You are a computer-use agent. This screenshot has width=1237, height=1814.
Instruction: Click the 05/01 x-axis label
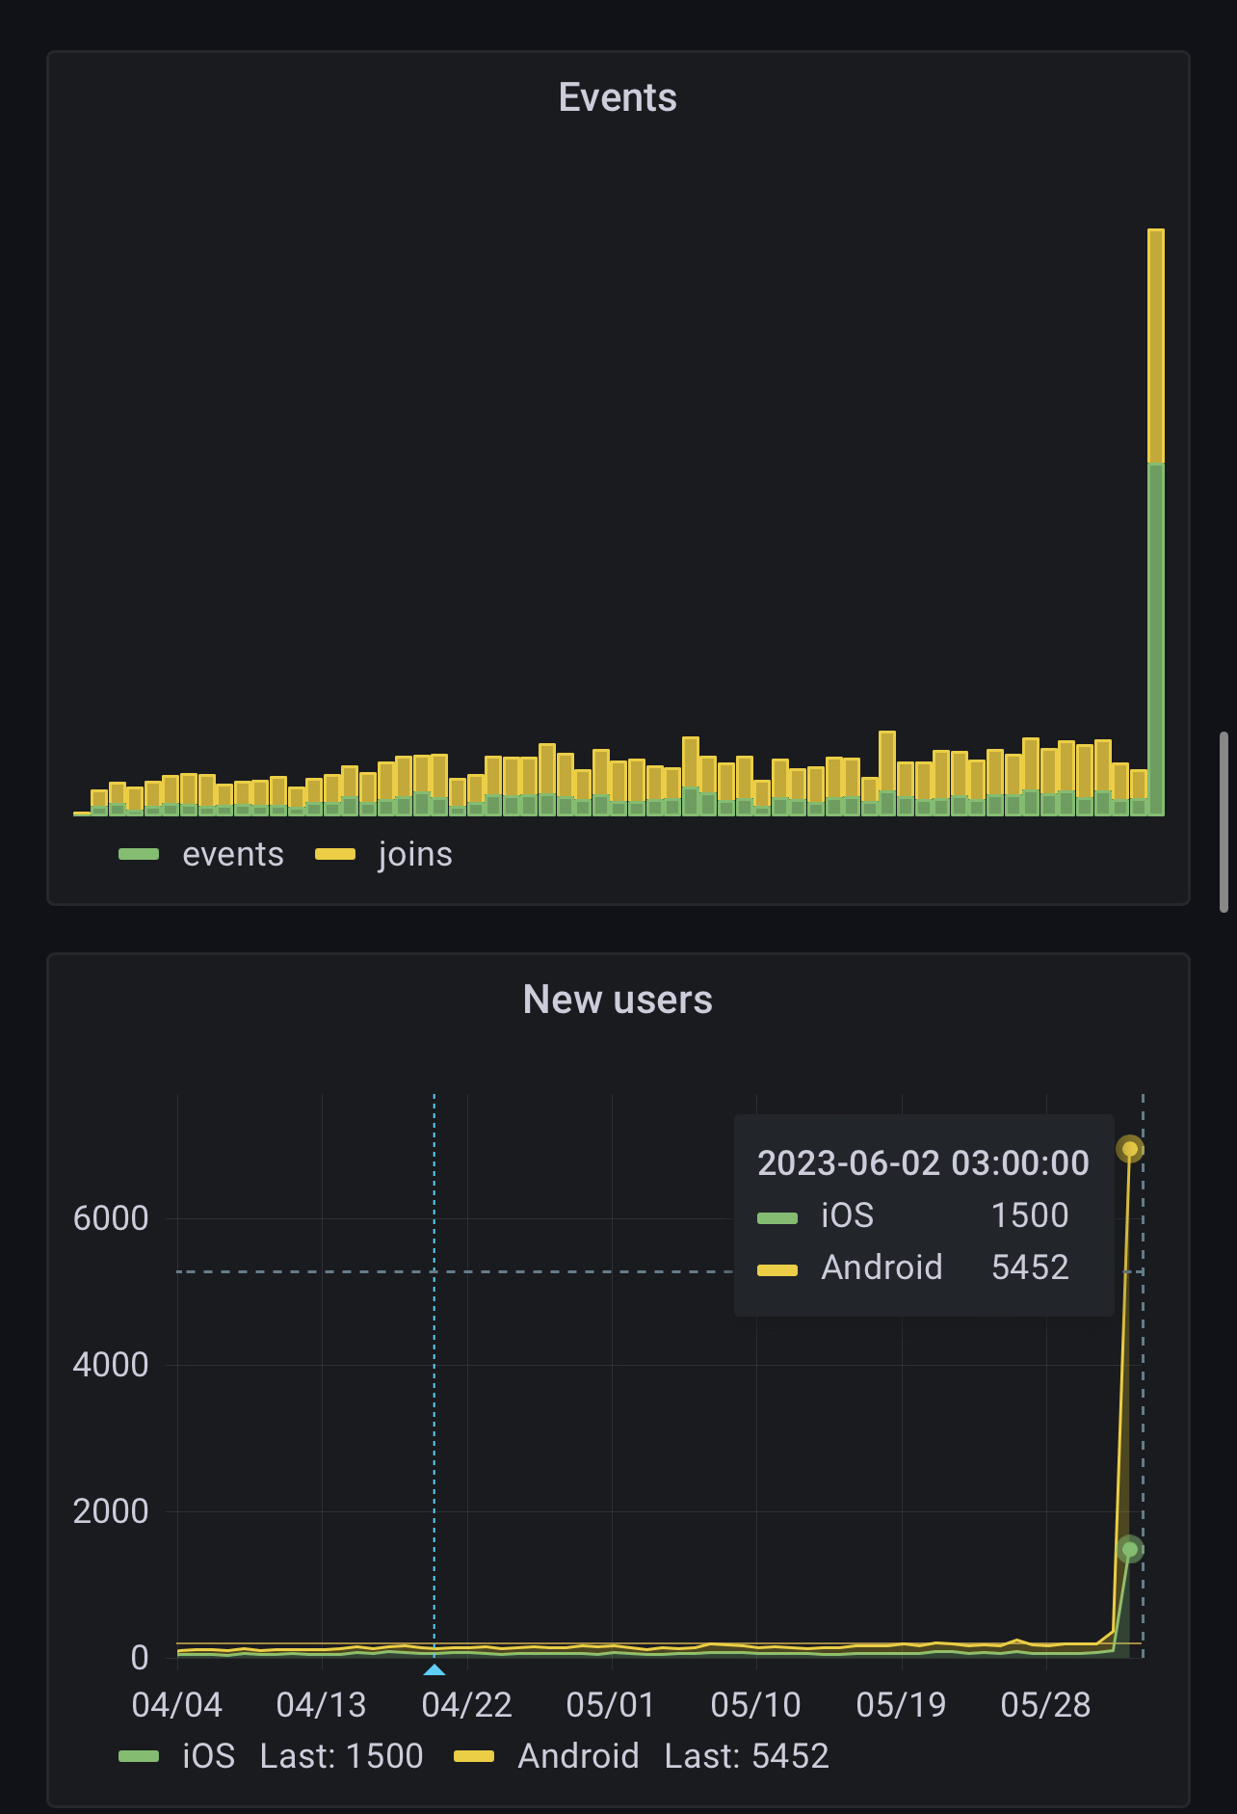click(611, 1705)
